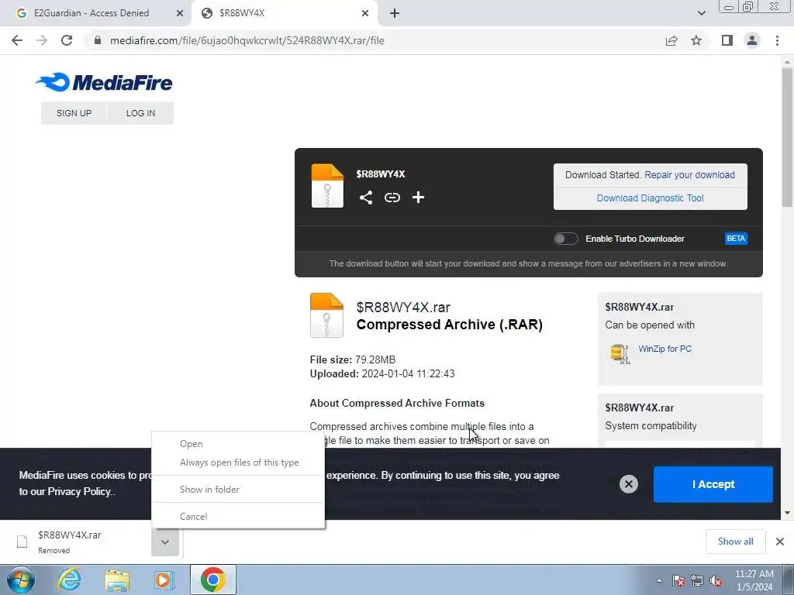The width and height of the screenshot is (794, 595).
Task: Open the Chrome side panel icon
Action: [727, 40]
